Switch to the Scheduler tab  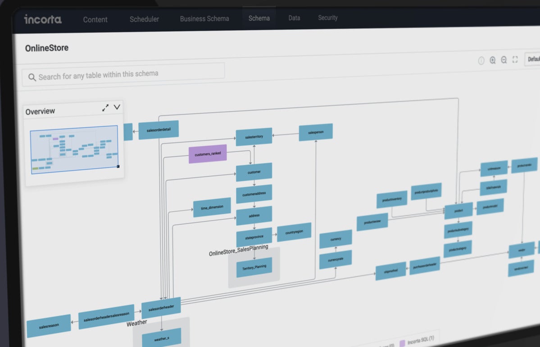144,19
